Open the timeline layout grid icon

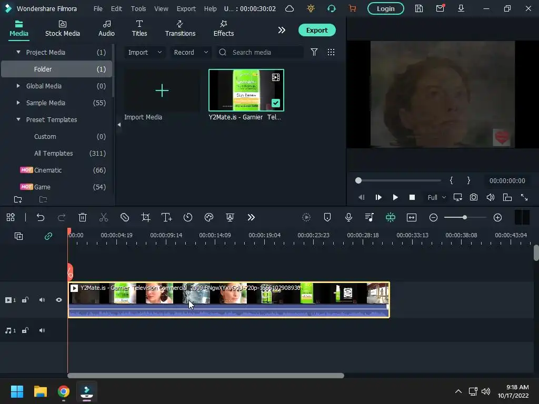coord(11,217)
